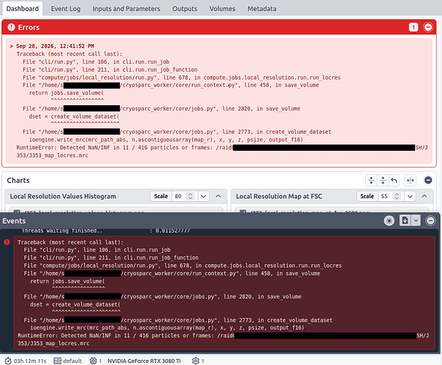
Task: Edit the Histogram Scale value field 80
Action: [x=178, y=196]
